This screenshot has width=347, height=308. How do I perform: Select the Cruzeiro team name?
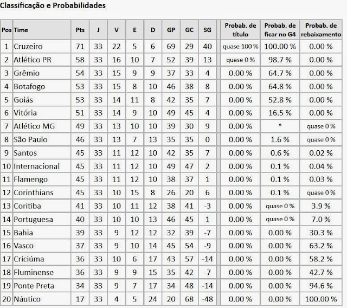tap(28, 47)
